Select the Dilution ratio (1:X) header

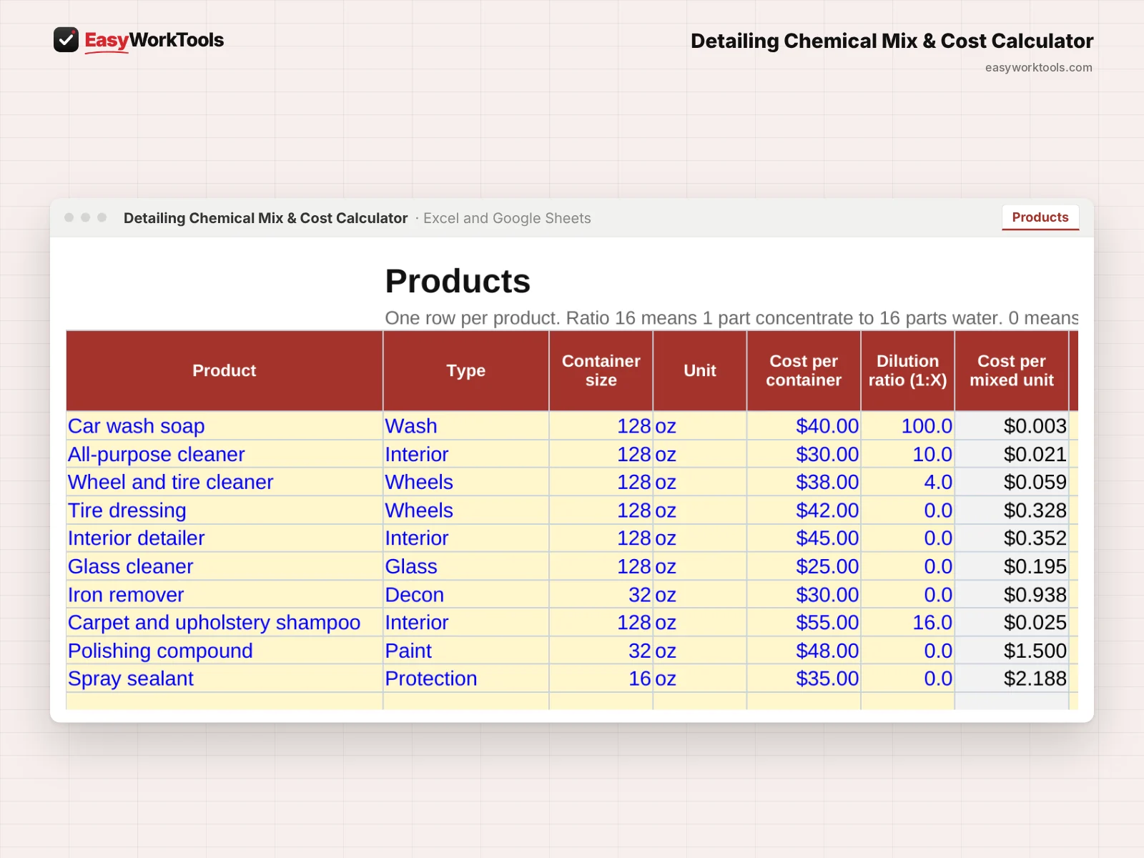coord(908,370)
